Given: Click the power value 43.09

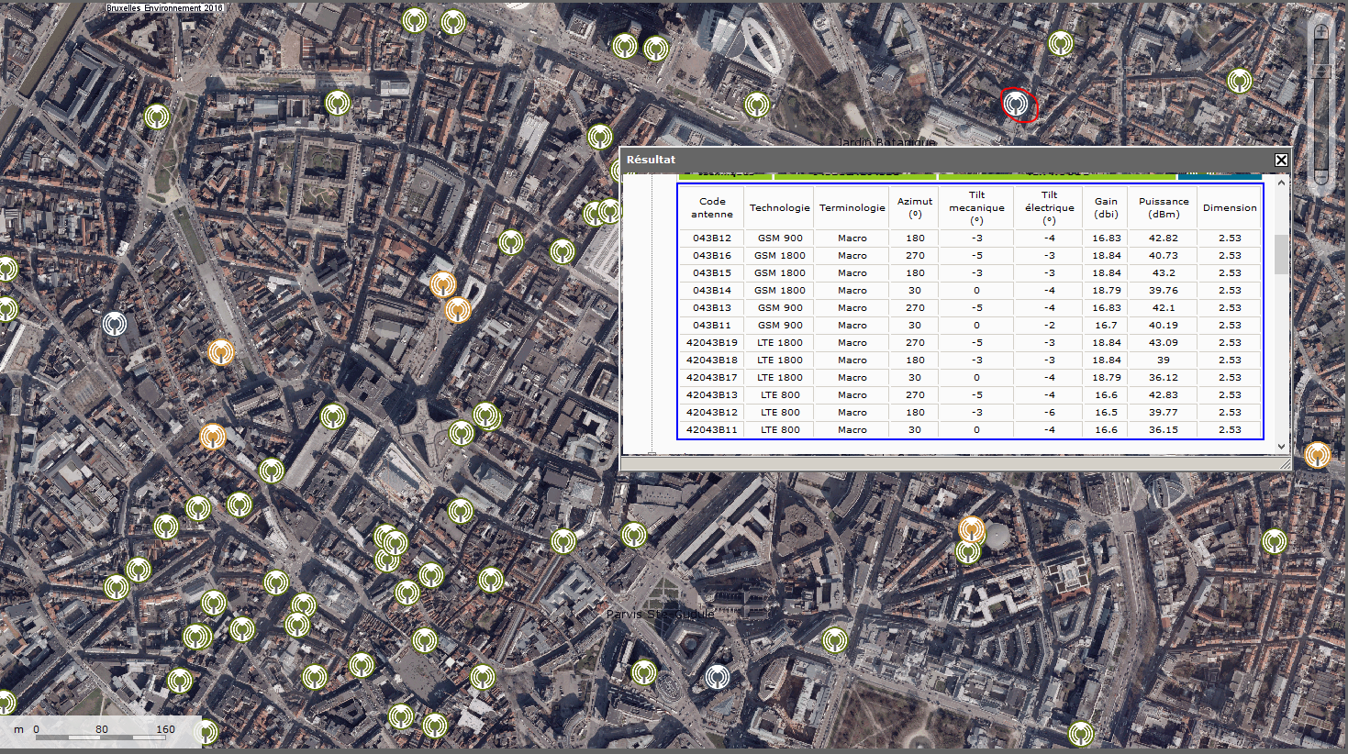Looking at the screenshot, I should tap(1164, 343).
